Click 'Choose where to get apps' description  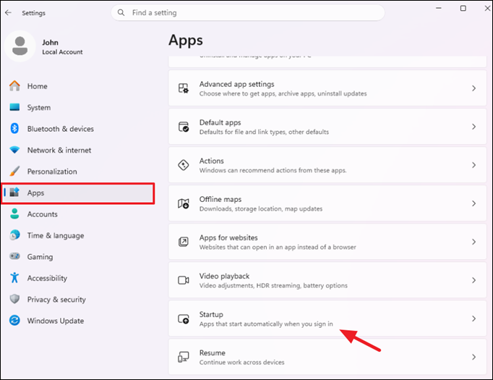pos(283,93)
